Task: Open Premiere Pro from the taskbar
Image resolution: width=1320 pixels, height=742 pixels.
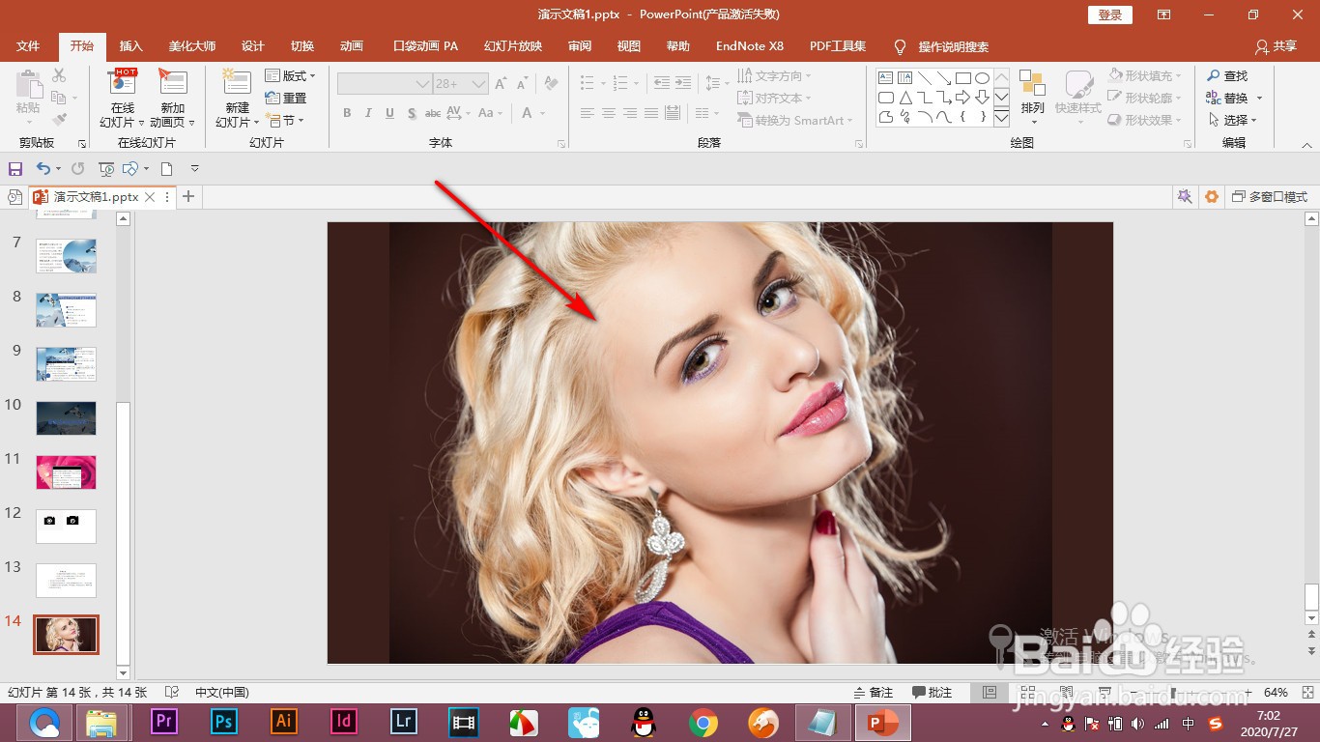Action: point(164,722)
